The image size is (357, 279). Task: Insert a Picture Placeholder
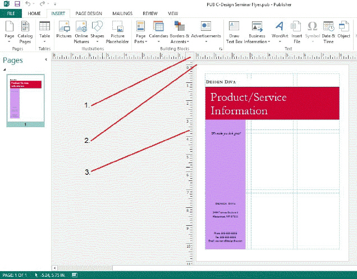pyautogui.click(x=117, y=32)
